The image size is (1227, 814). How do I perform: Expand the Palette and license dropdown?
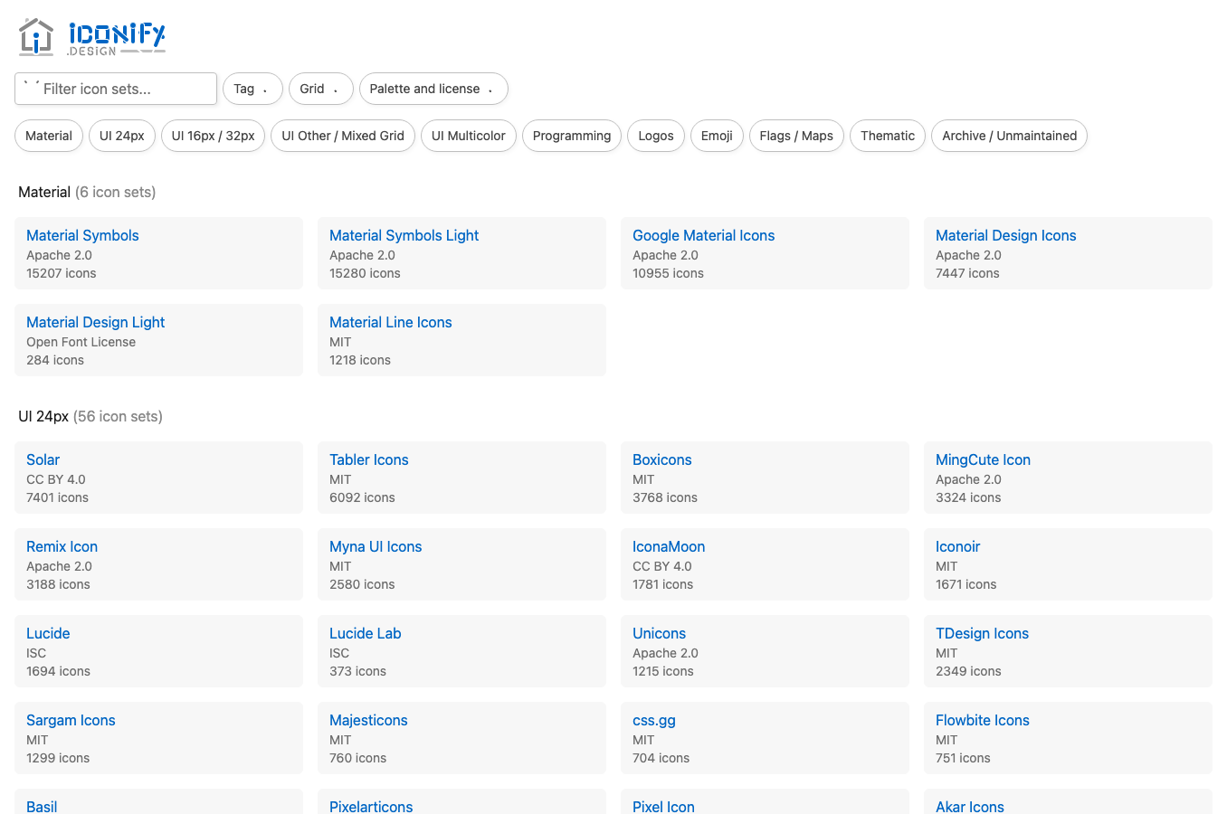click(x=433, y=89)
